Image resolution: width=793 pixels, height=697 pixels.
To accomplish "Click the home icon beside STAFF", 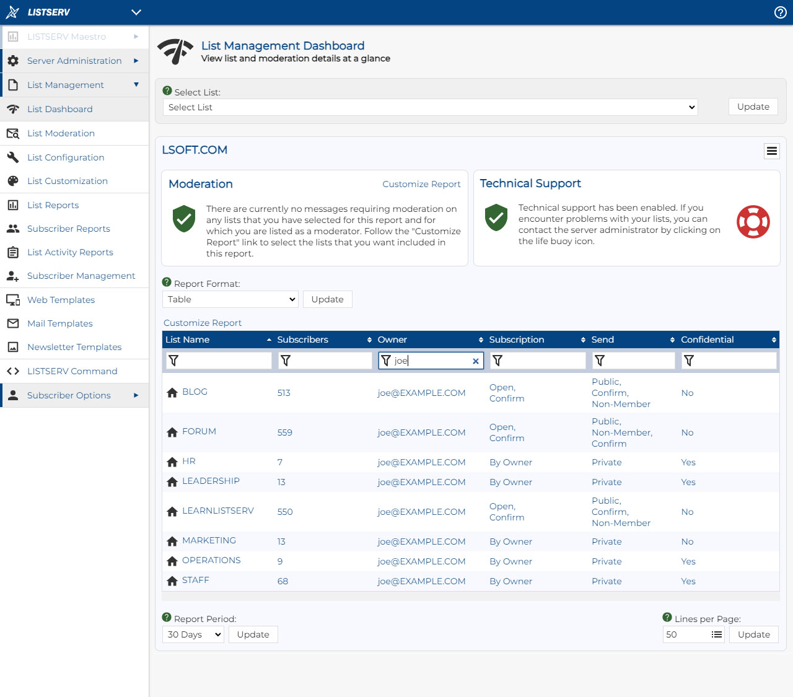I will pyautogui.click(x=172, y=581).
